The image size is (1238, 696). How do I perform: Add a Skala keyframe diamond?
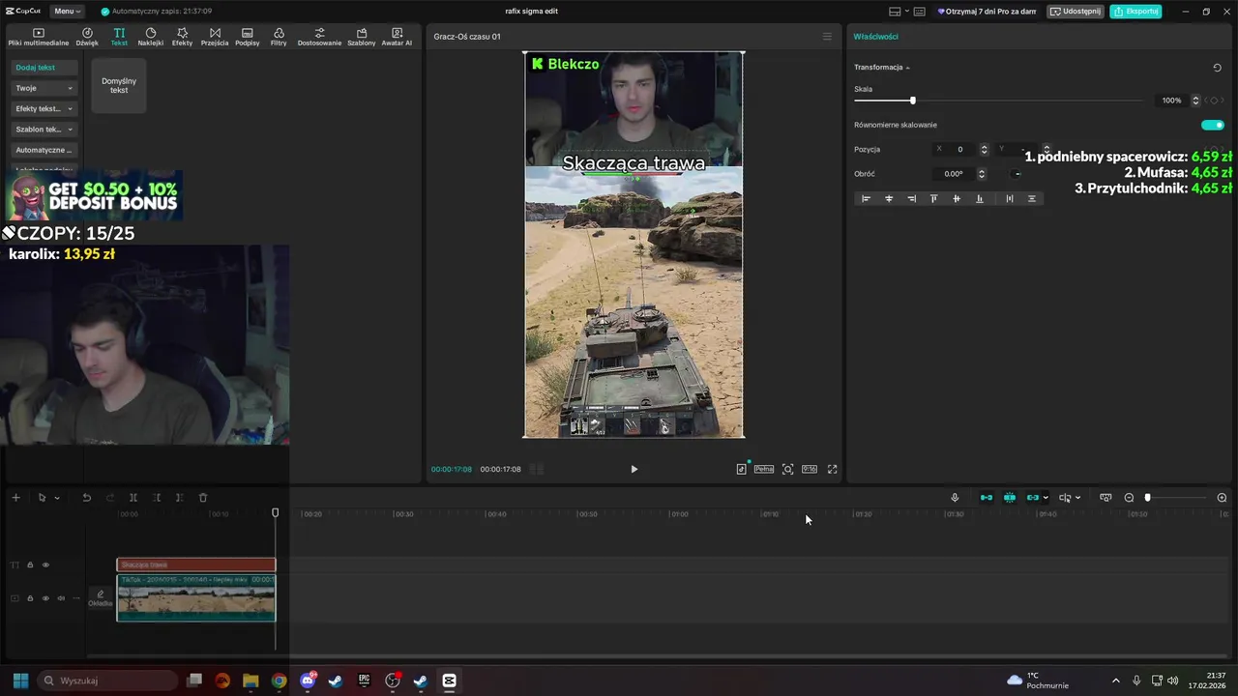pos(1214,101)
